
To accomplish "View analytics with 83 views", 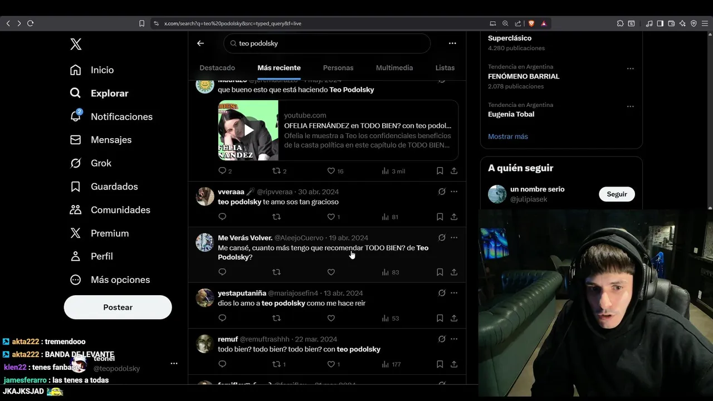I will click(390, 272).
